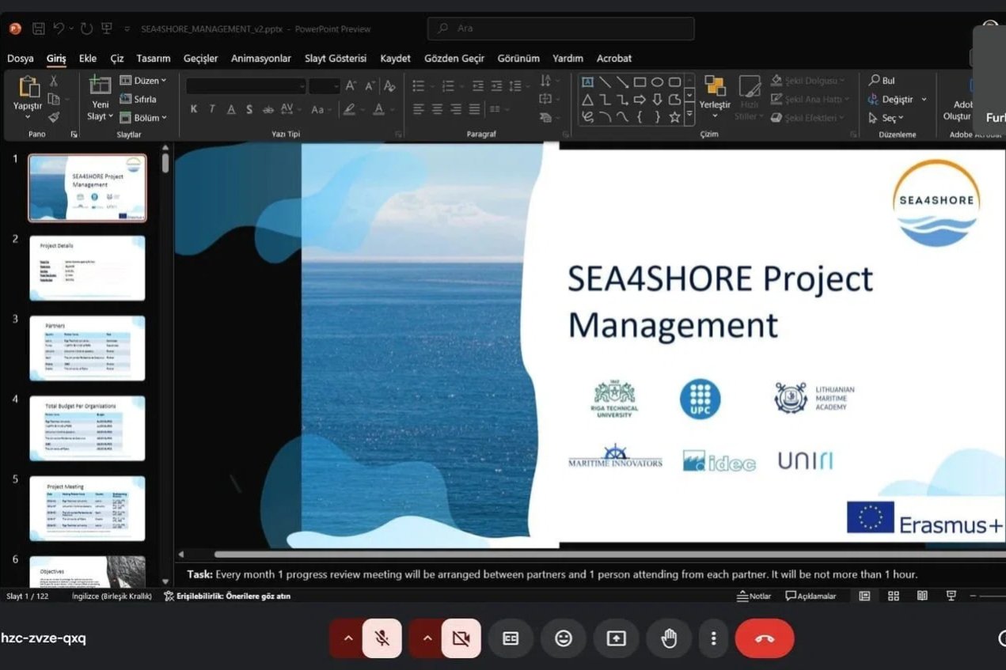This screenshot has height=670, width=1006.
Task: Toggle text shadow with the S button
Action: [x=249, y=109]
